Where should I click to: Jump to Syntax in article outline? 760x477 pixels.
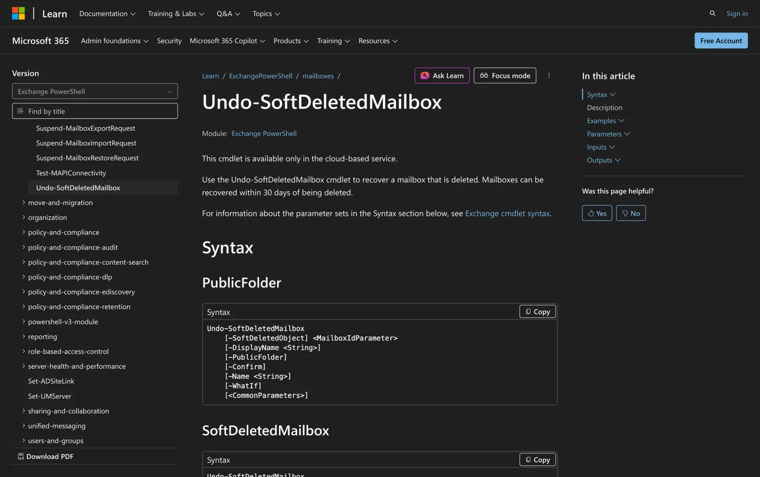597,95
